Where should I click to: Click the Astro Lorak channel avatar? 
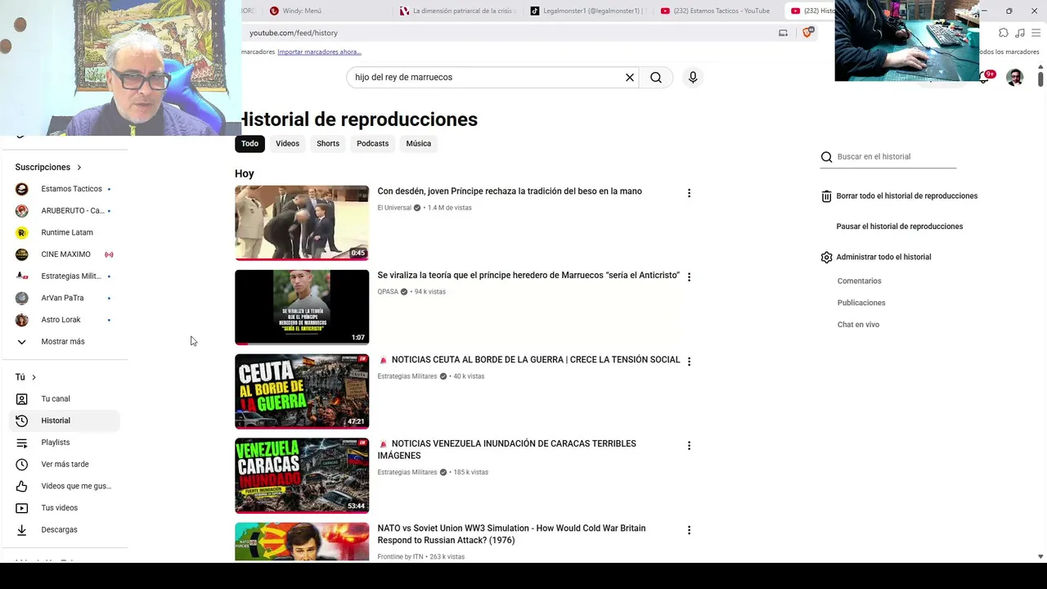point(22,320)
